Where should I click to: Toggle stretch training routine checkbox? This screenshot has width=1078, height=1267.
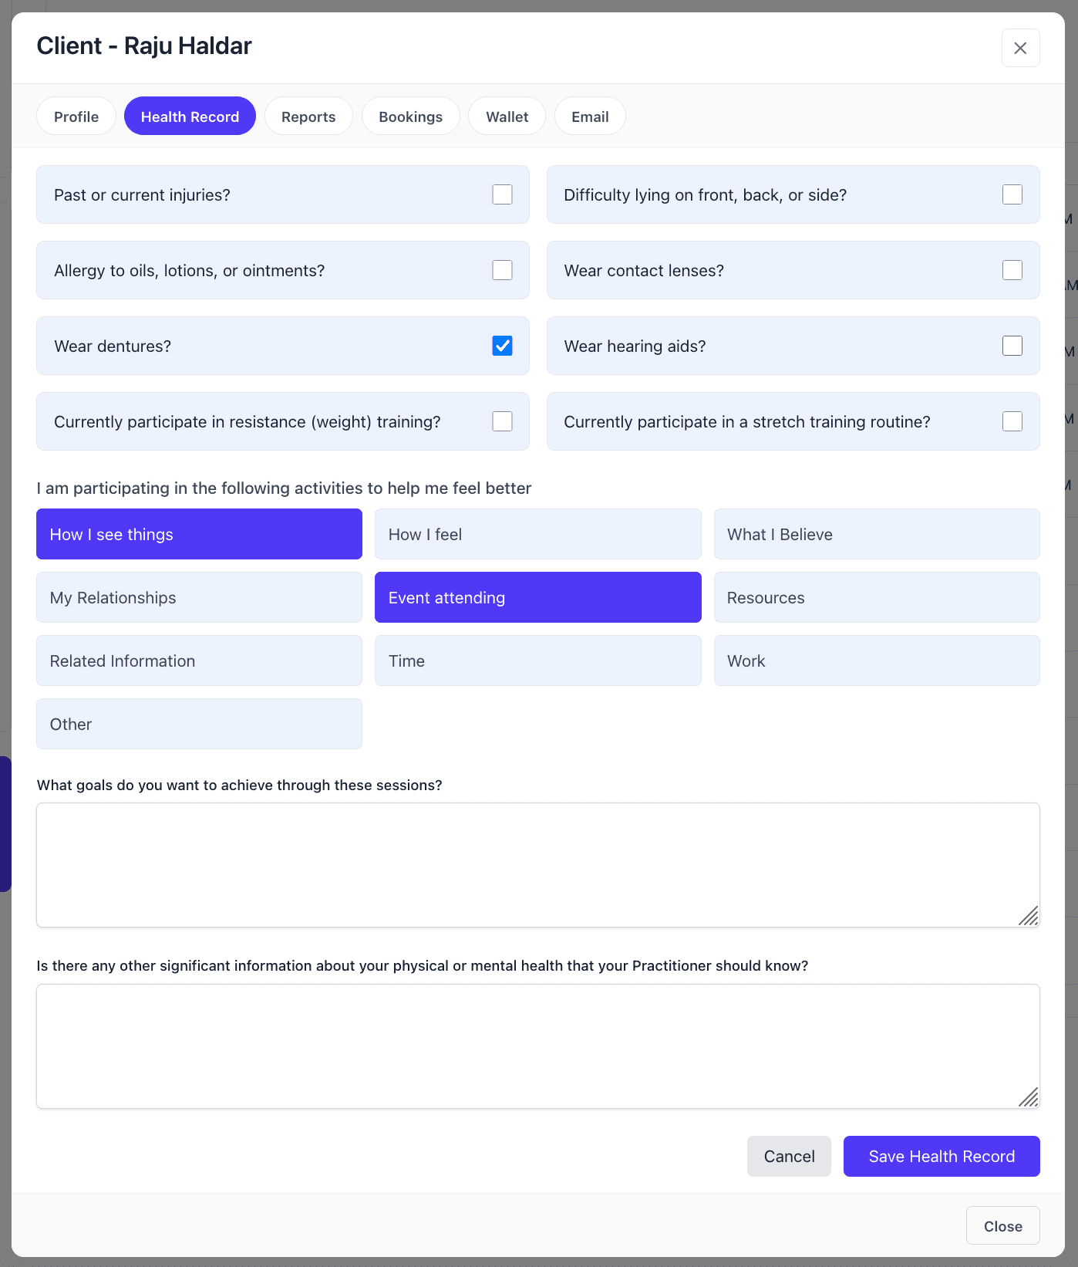1012,421
